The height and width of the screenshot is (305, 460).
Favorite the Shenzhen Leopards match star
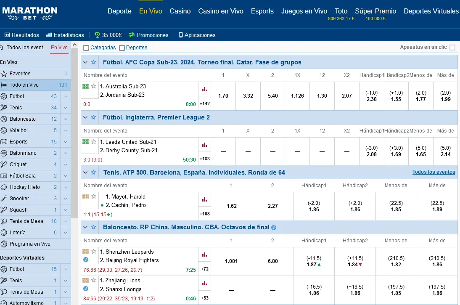tap(94, 251)
